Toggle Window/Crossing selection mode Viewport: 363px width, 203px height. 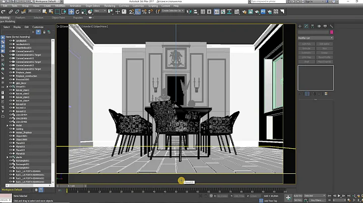[64, 12]
